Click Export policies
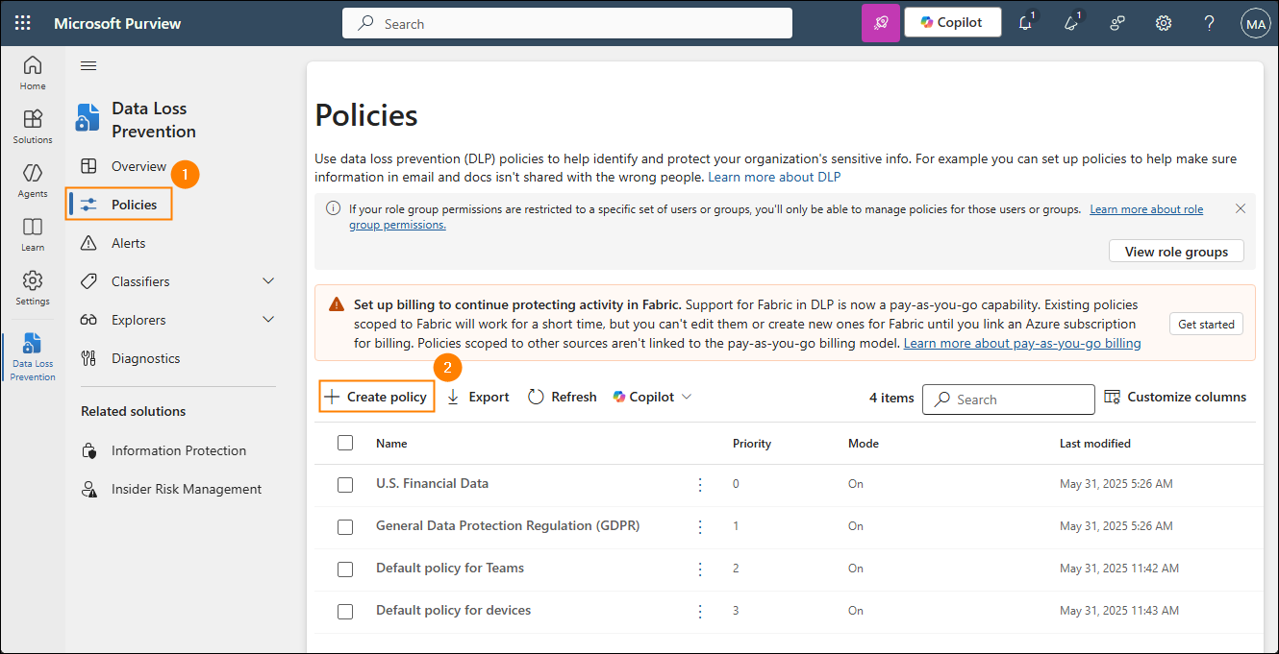The width and height of the screenshot is (1279, 654). (x=478, y=397)
